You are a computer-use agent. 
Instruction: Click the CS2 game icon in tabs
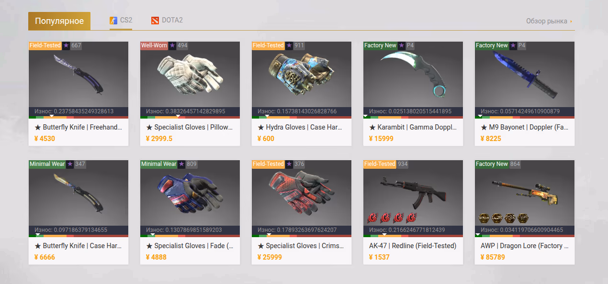[x=113, y=21]
